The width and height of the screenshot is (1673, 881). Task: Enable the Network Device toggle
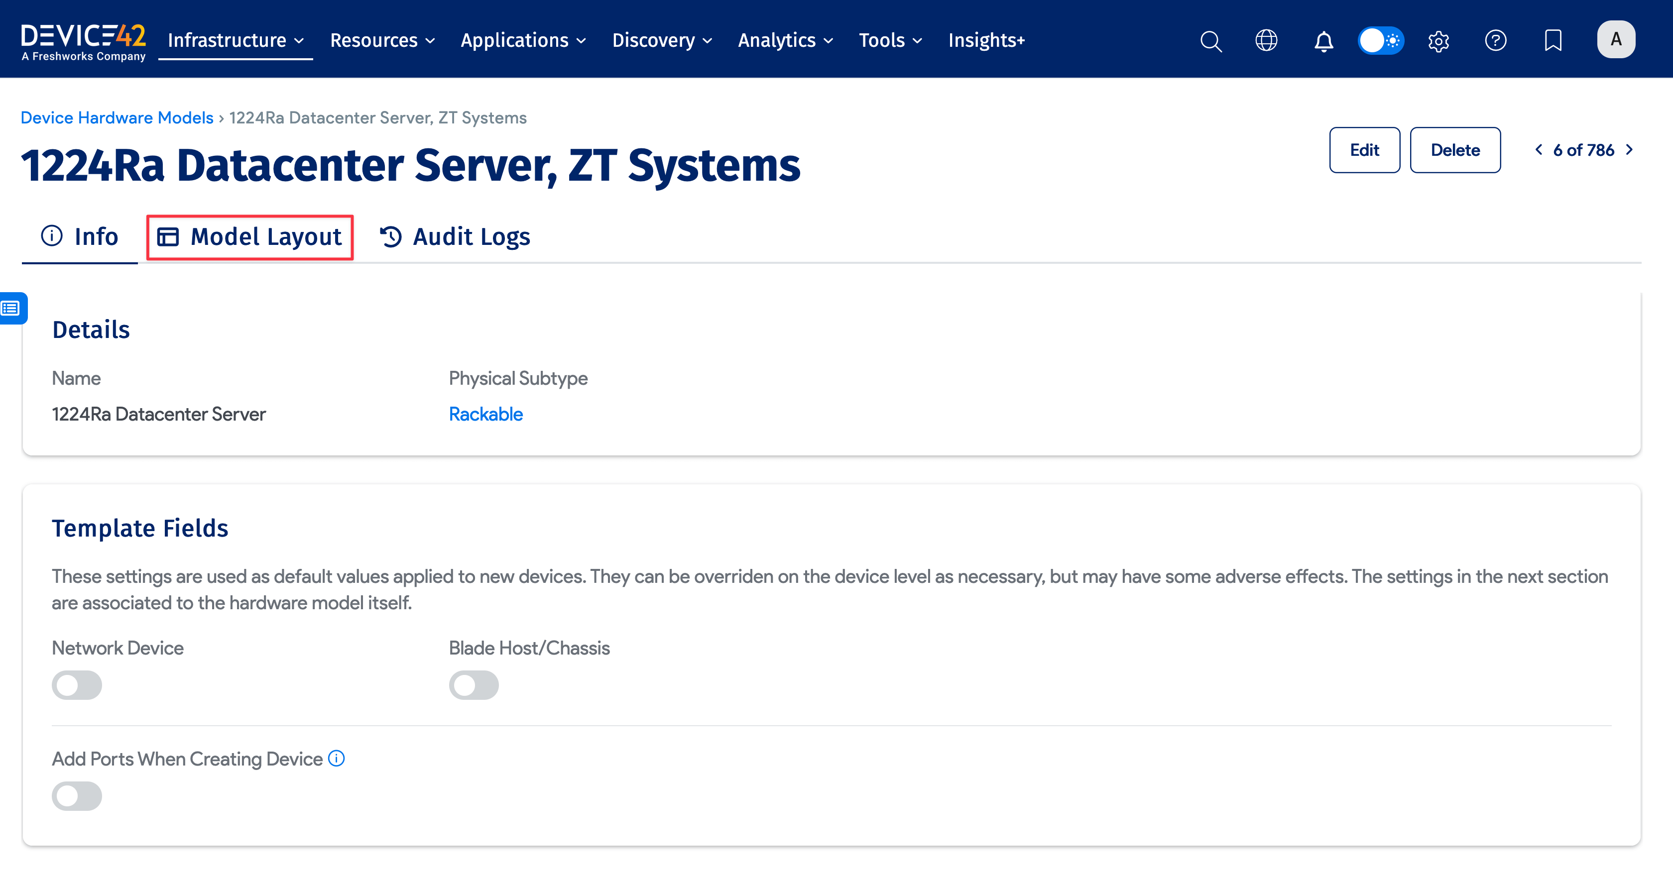pos(77,685)
